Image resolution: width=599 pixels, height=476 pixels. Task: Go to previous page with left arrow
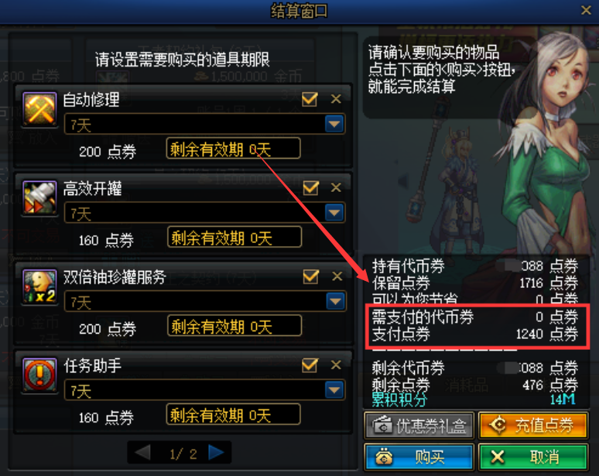tap(143, 453)
